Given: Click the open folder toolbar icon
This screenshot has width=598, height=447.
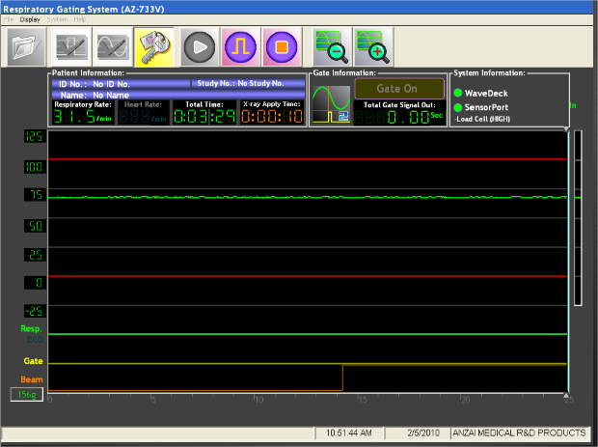Looking at the screenshot, I should point(26,45).
